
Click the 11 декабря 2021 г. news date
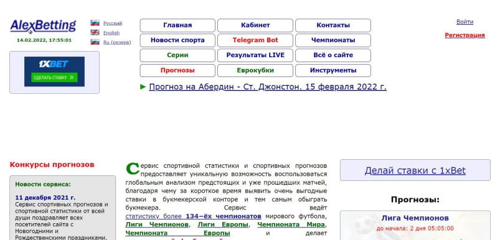pyautogui.click(x=45, y=198)
